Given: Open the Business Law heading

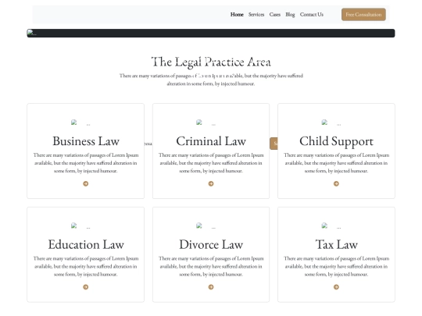Looking at the screenshot, I should coord(86,141).
